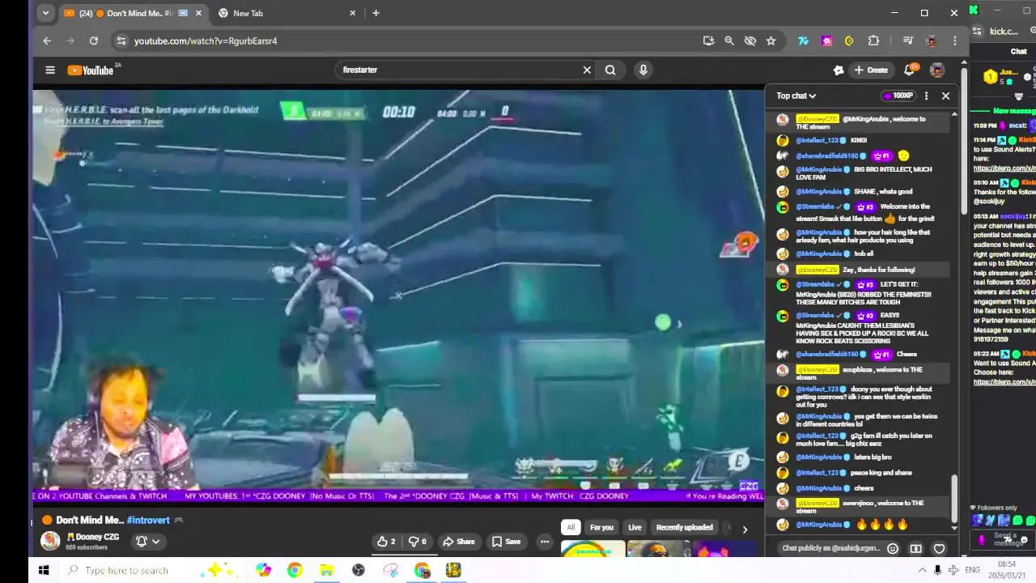Save the video to a playlist

pyautogui.click(x=506, y=542)
